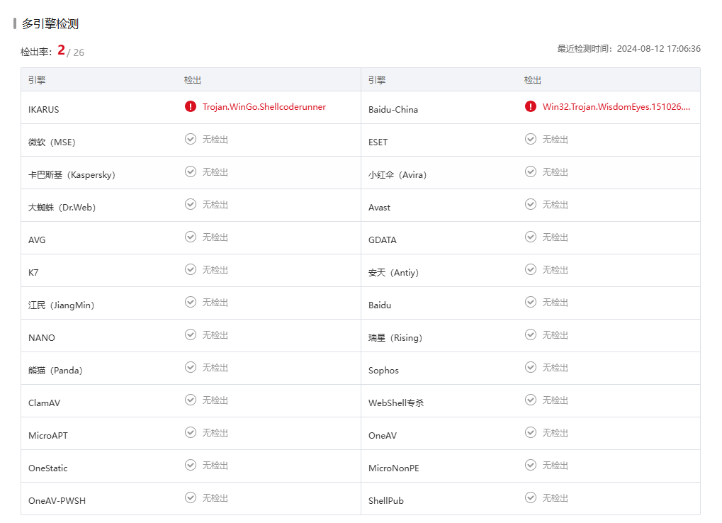Select the WebShell专杀 engine name
Viewport: 722px width, 523px height.
click(x=396, y=403)
